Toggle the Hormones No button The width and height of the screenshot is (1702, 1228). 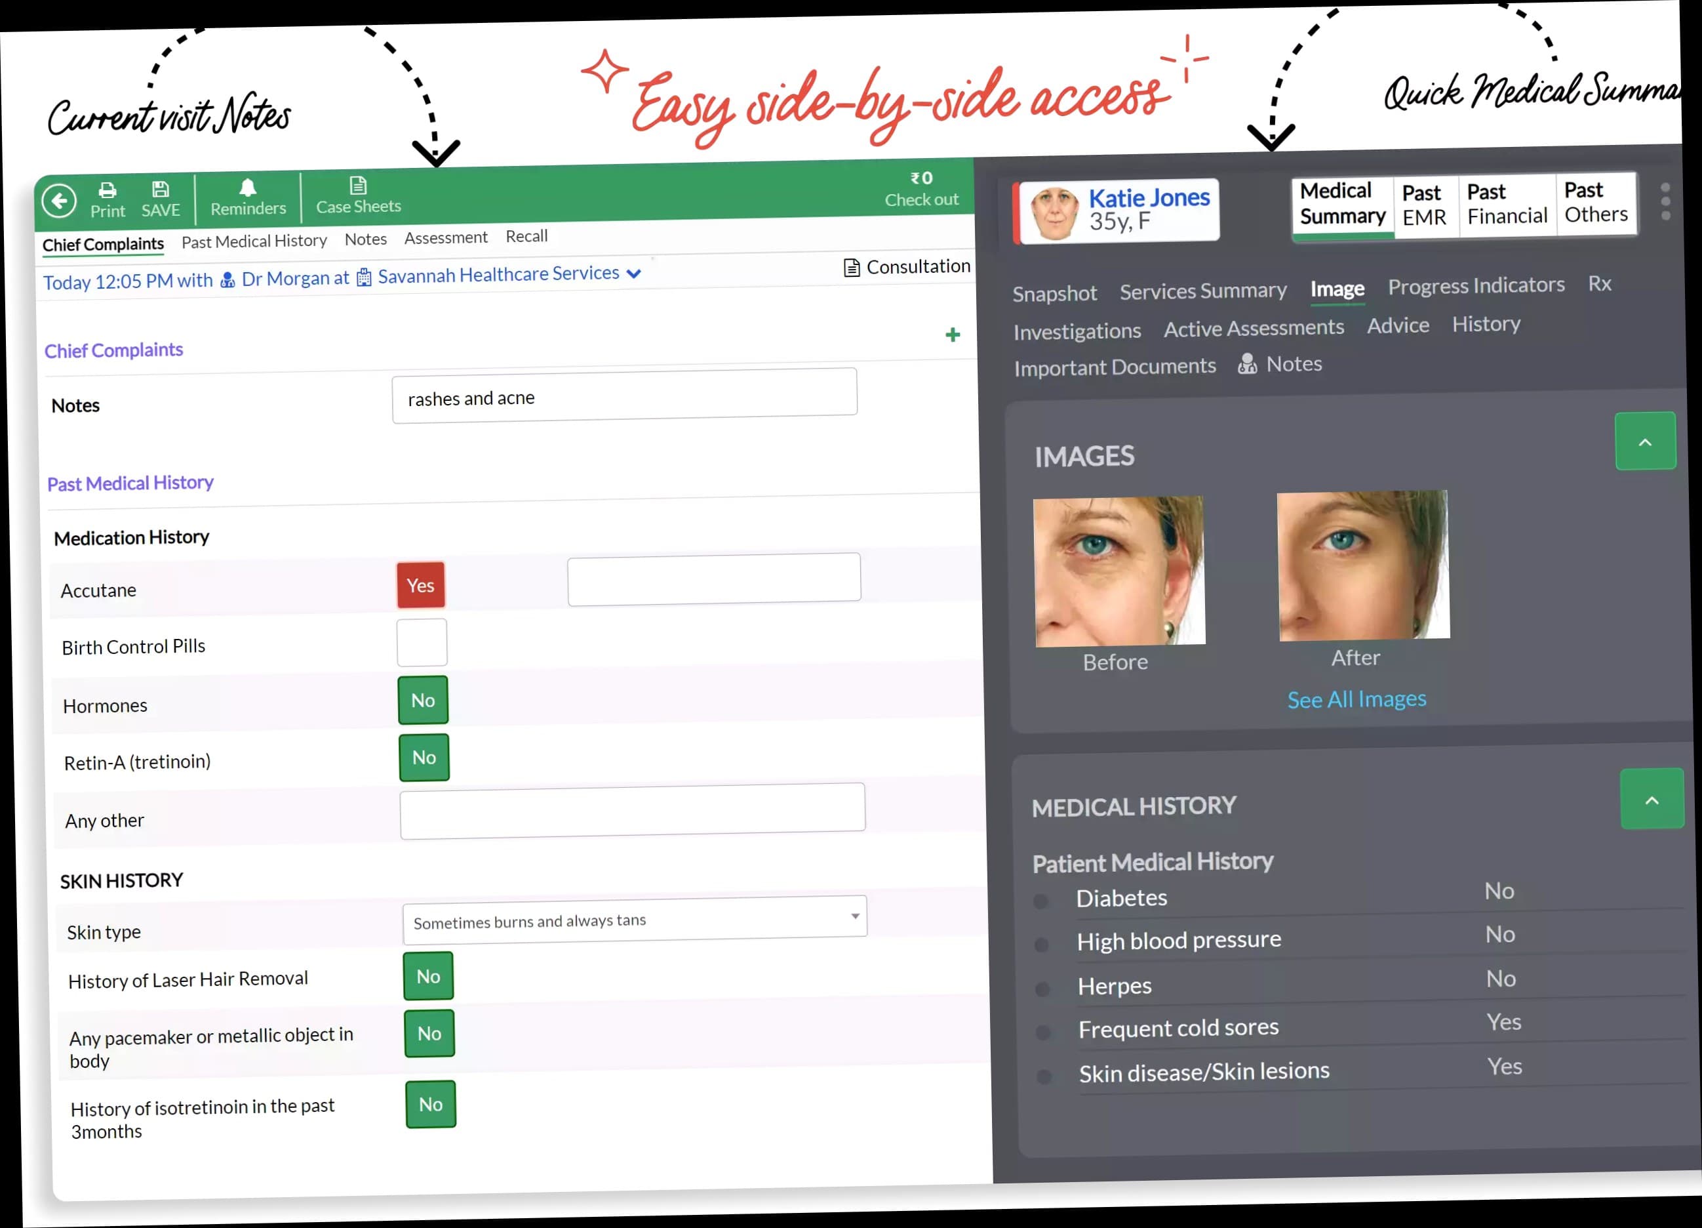(x=424, y=700)
